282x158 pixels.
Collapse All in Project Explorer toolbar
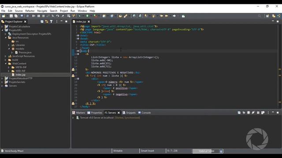click(x=42, y=22)
